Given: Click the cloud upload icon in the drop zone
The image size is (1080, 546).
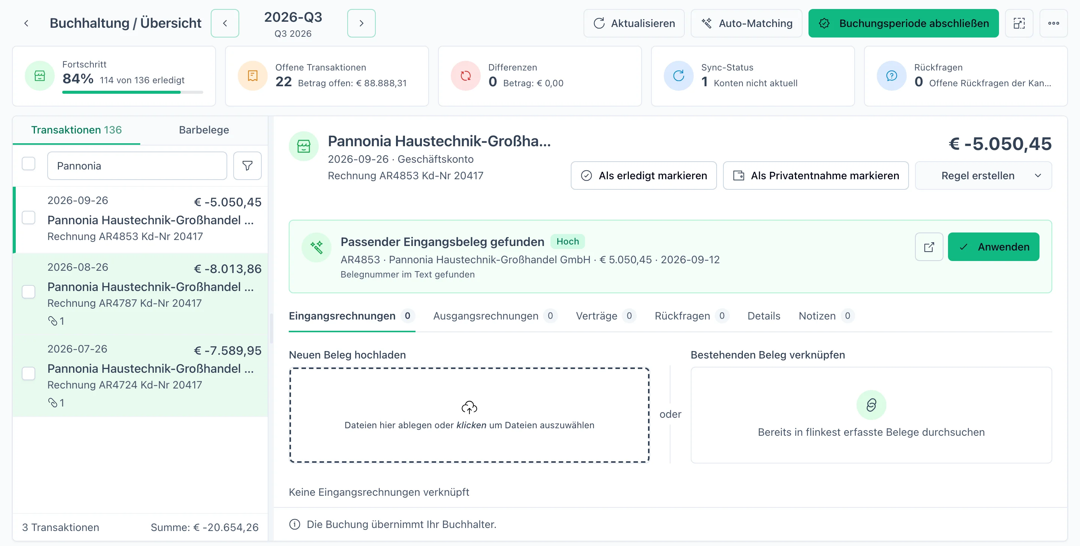Looking at the screenshot, I should coord(469,407).
